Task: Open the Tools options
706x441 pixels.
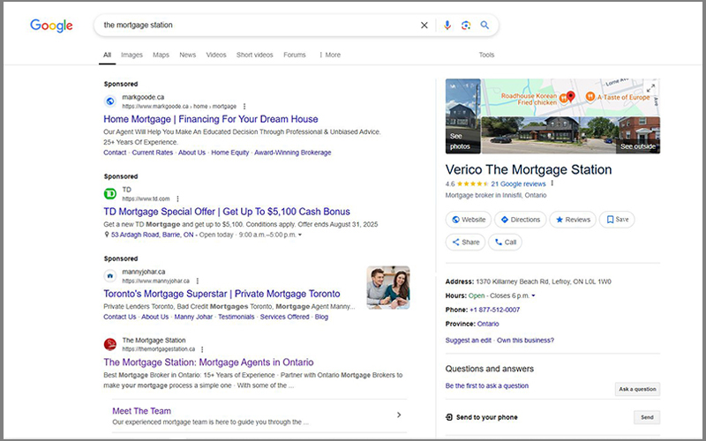Action: (486, 55)
